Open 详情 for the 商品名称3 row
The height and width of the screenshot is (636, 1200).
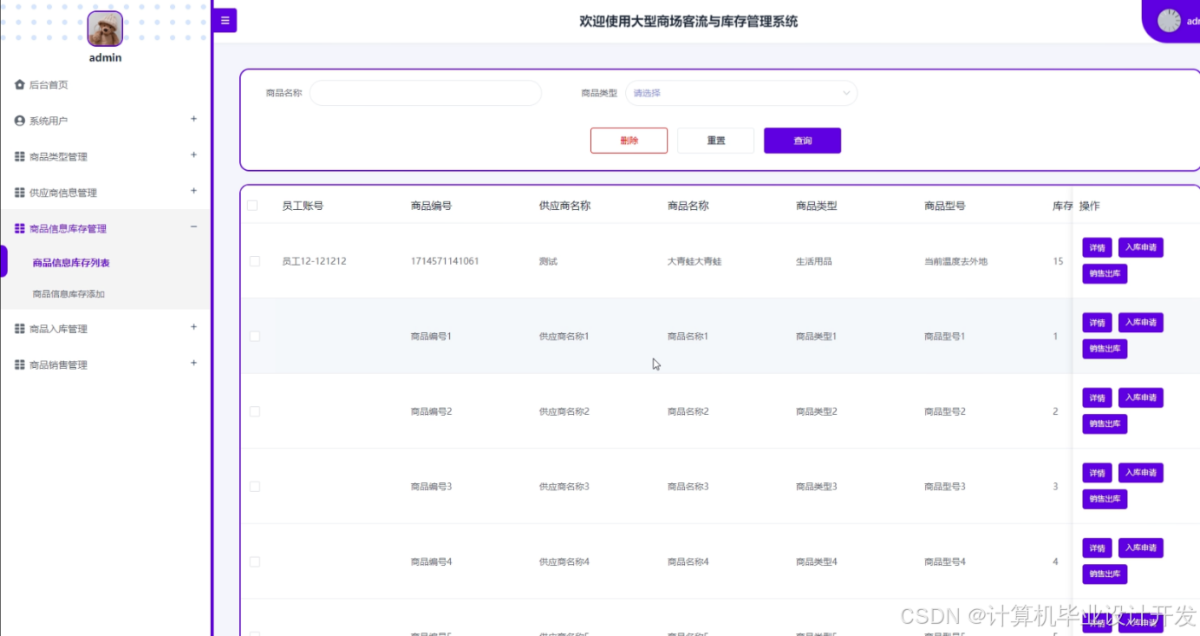pyautogui.click(x=1097, y=473)
